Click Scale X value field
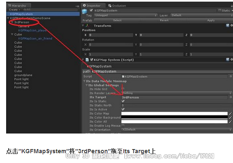This screenshot has height=163, width=233. point(111,54)
